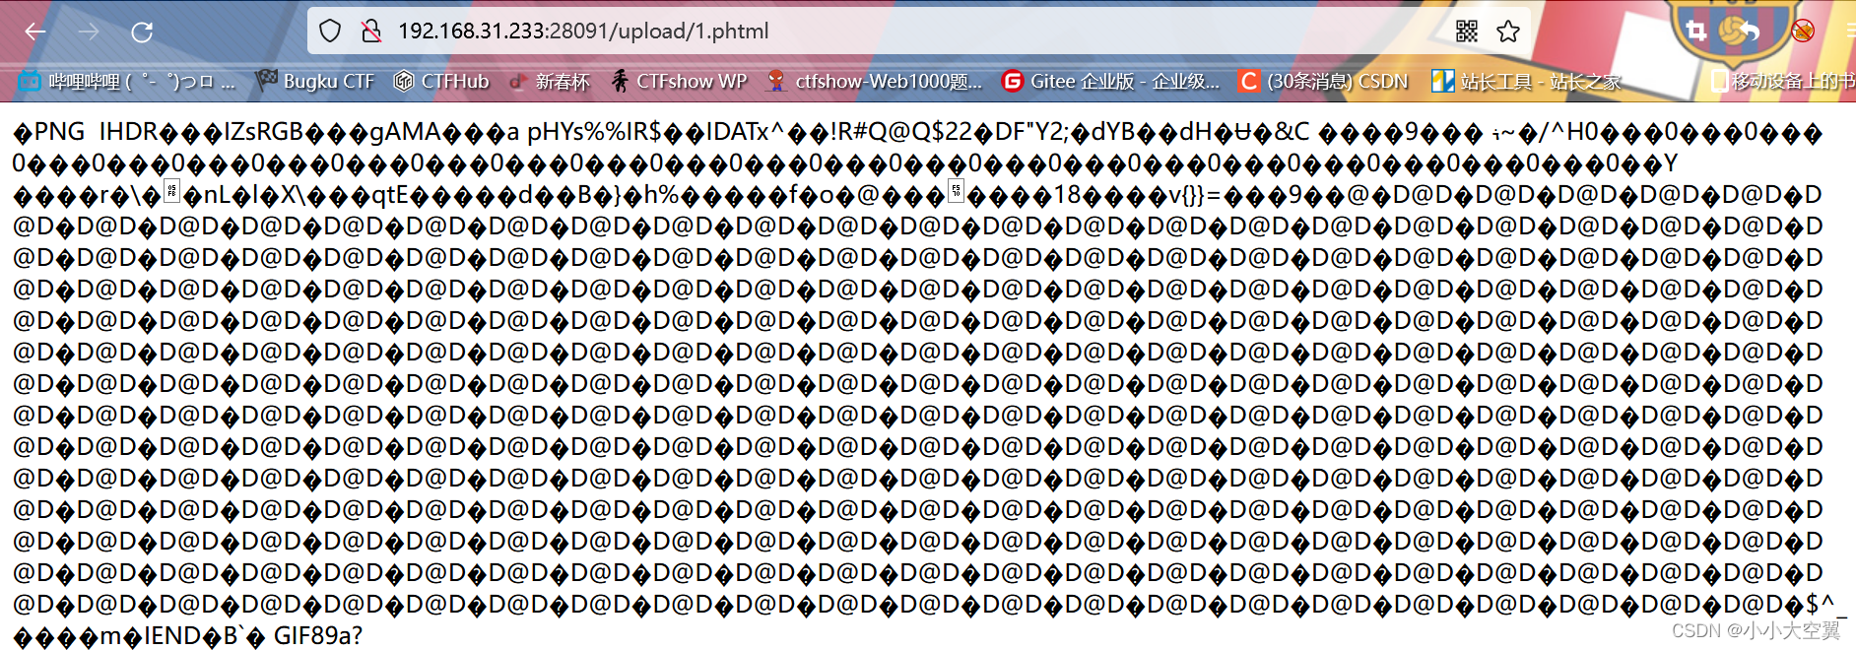Click the forward navigation arrow
1856x650 pixels.
pyautogui.click(x=89, y=32)
